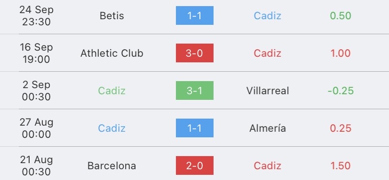Select blue Cadiz name in Betis row
This screenshot has width=389, height=180.
268,16
